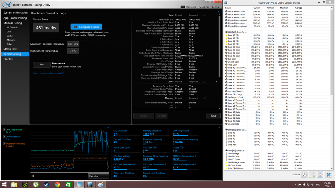Screen dimensions: 335x188
Task: Select 'CPU Package Power' row in HWiNFO
Action: [x=264, y=163]
